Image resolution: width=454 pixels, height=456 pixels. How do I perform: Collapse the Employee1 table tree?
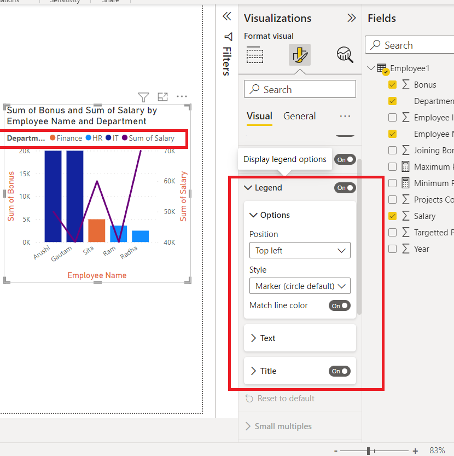(x=370, y=68)
